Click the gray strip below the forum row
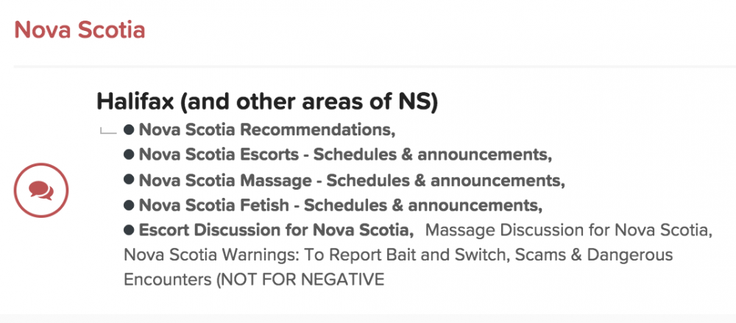The width and height of the screenshot is (736, 323). [x=368, y=319]
